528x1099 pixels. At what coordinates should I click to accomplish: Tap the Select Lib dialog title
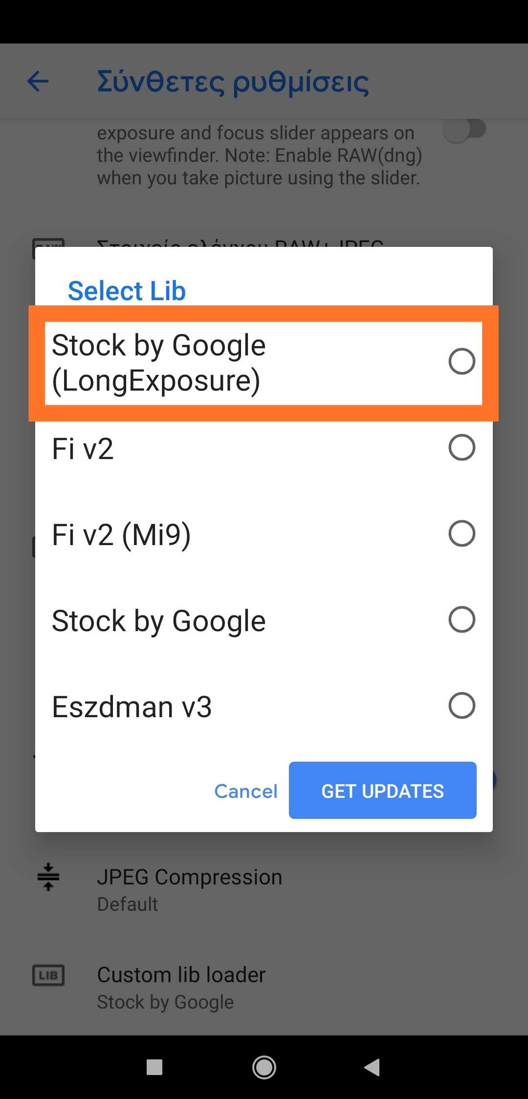coord(127,291)
